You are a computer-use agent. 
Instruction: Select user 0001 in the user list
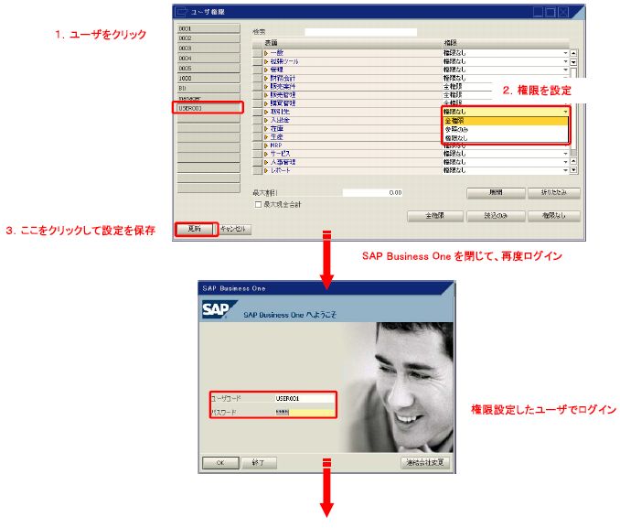click(x=208, y=28)
